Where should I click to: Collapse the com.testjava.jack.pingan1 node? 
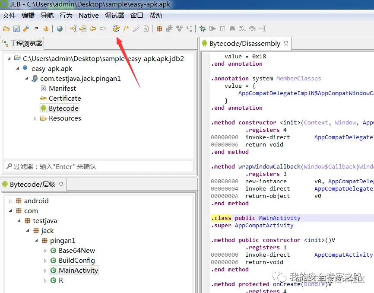pyautogui.click(x=26, y=79)
